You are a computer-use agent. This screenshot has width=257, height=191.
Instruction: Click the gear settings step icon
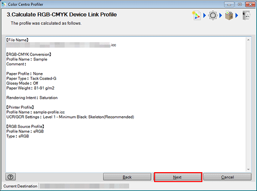pyautogui.click(x=213, y=15)
